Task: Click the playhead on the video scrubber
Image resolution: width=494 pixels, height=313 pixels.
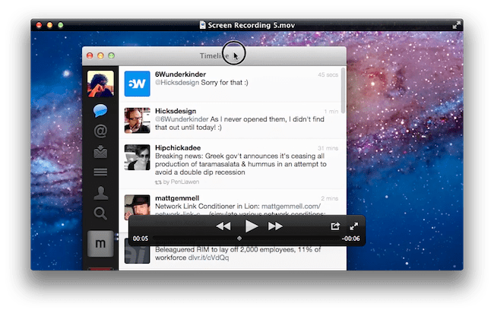Action: point(239,239)
